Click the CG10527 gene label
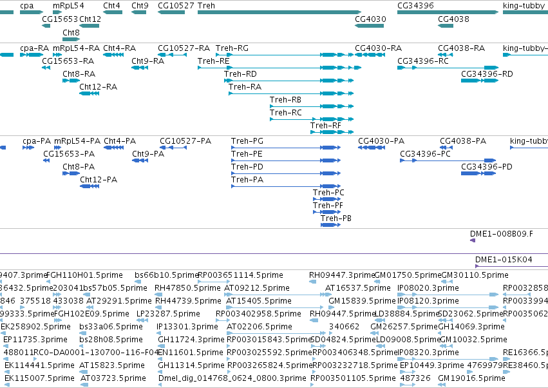 [176, 6]
